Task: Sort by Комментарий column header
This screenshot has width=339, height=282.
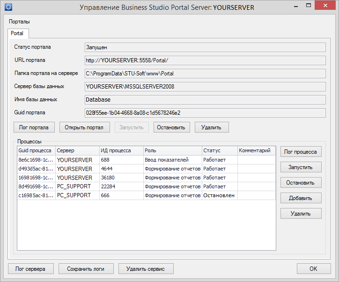Action: pyautogui.click(x=257, y=150)
